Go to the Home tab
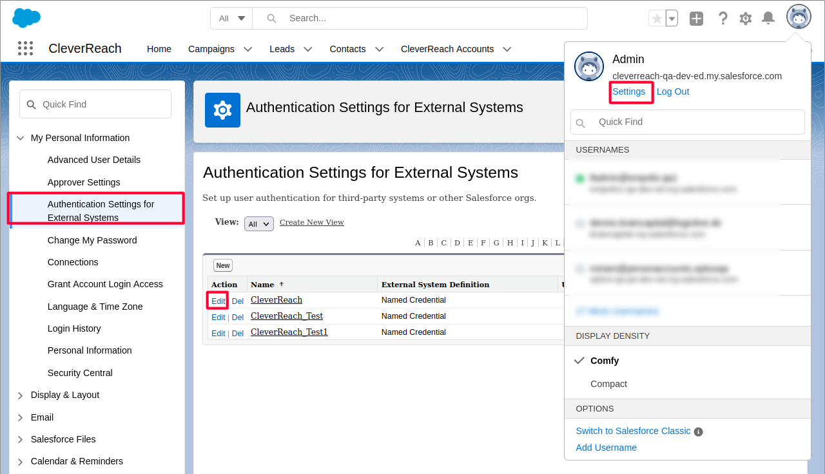 click(x=159, y=49)
